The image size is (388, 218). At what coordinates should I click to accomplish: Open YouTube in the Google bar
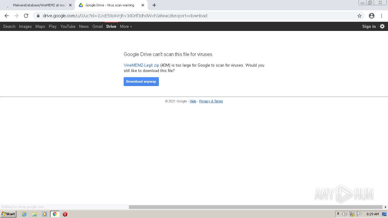click(68, 26)
